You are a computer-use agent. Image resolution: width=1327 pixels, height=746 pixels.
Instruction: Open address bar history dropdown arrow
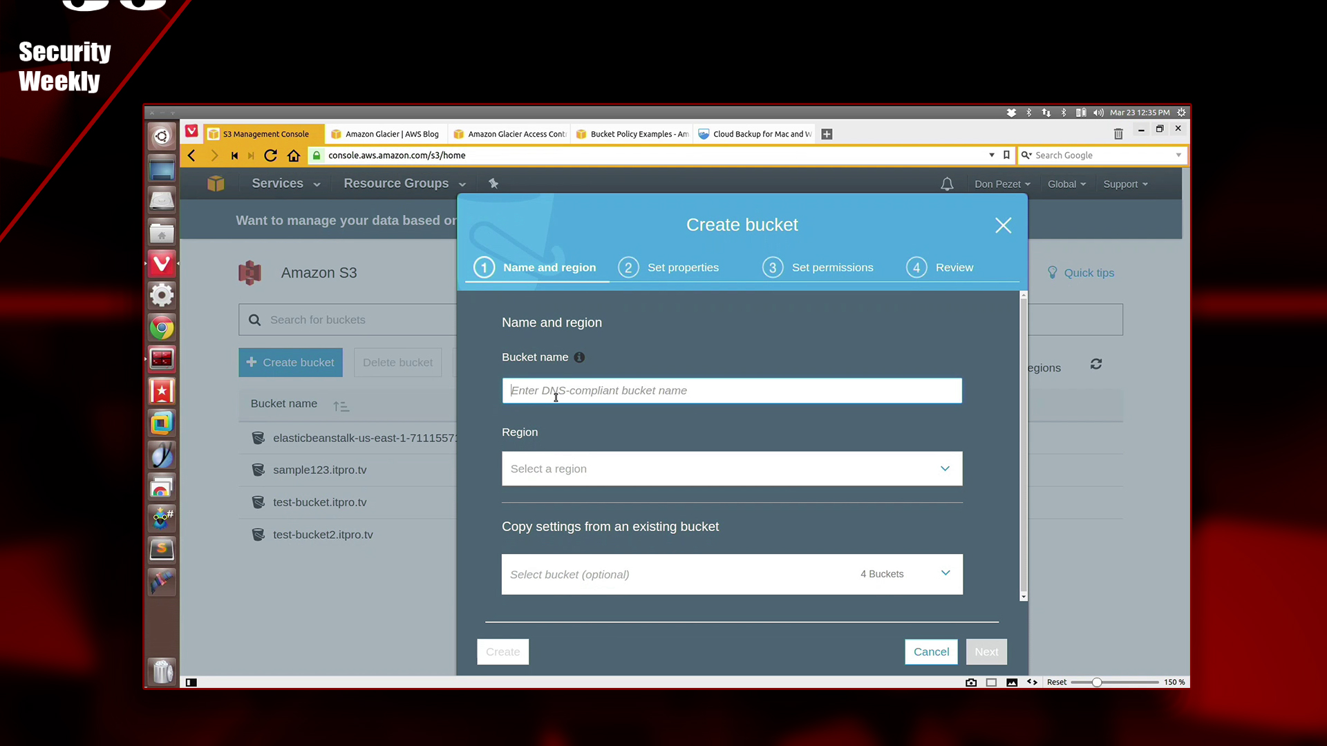tap(992, 155)
